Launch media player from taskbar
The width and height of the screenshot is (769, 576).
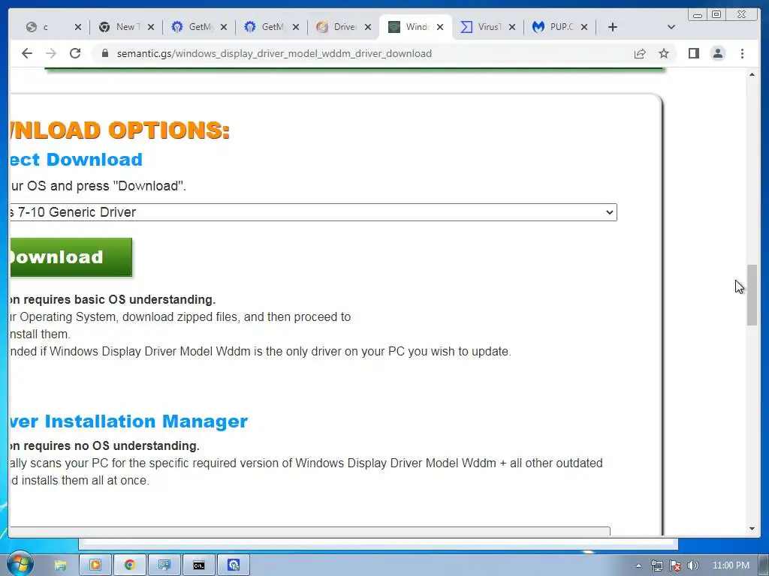click(95, 565)
